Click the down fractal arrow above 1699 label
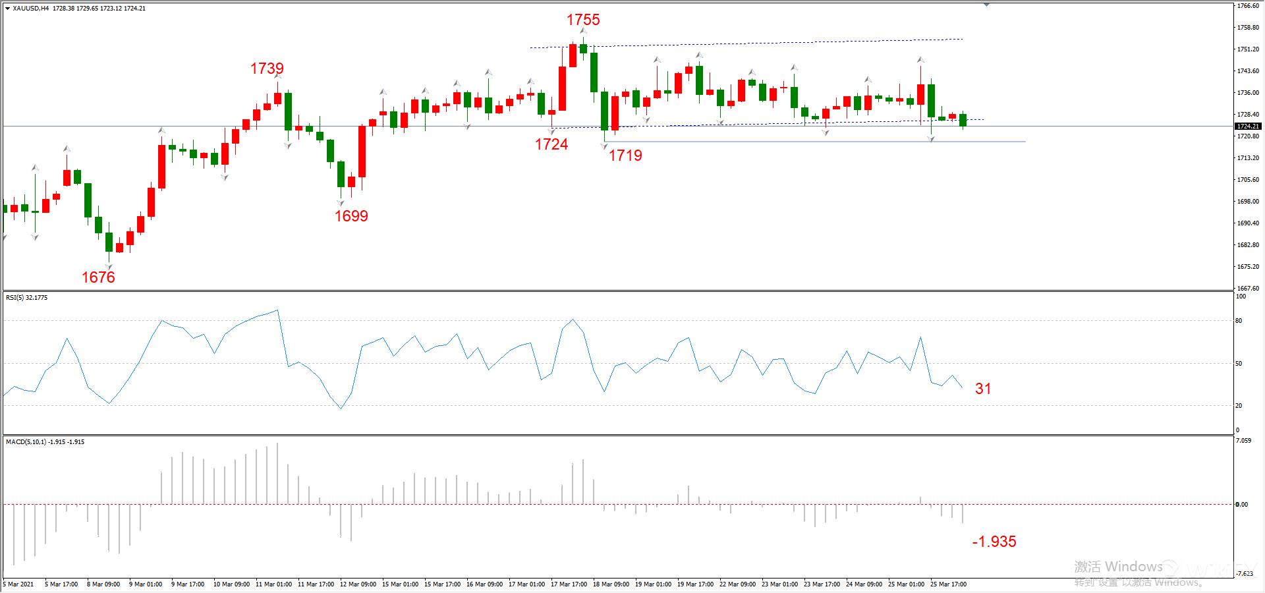This screenshot has width=1265, height=593. pyautogui.click(x=341, y=203)
